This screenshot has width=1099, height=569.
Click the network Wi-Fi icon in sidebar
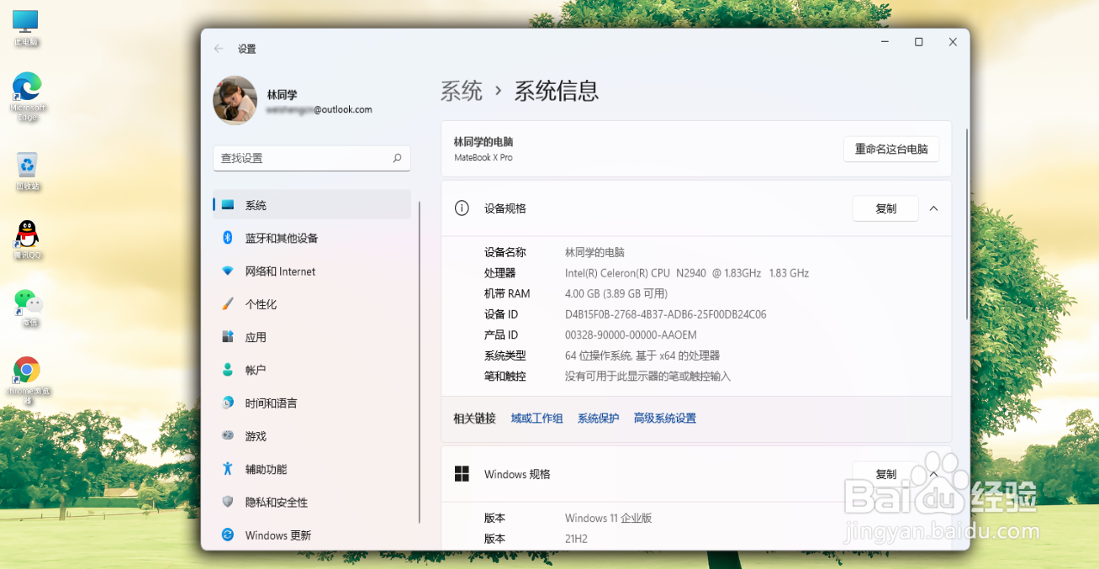[228, 271]
